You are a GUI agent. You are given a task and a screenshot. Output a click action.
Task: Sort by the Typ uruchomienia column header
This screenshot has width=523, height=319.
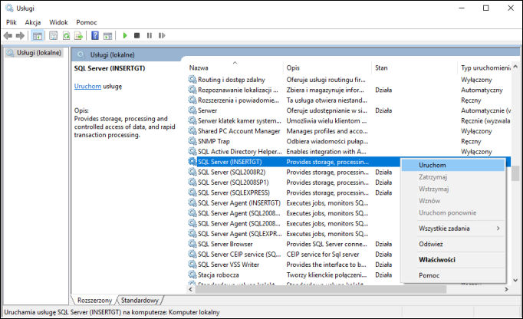coord(485,67)
